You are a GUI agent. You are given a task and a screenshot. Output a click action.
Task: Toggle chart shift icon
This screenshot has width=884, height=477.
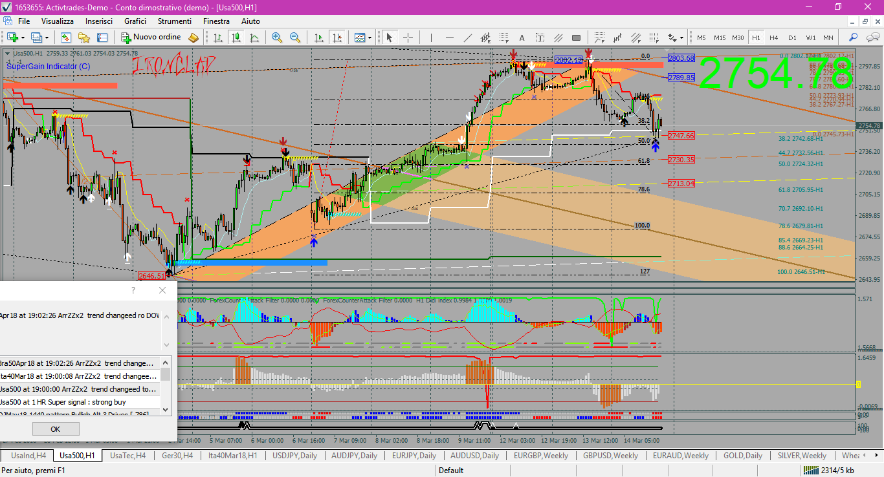tap(336, 37)
